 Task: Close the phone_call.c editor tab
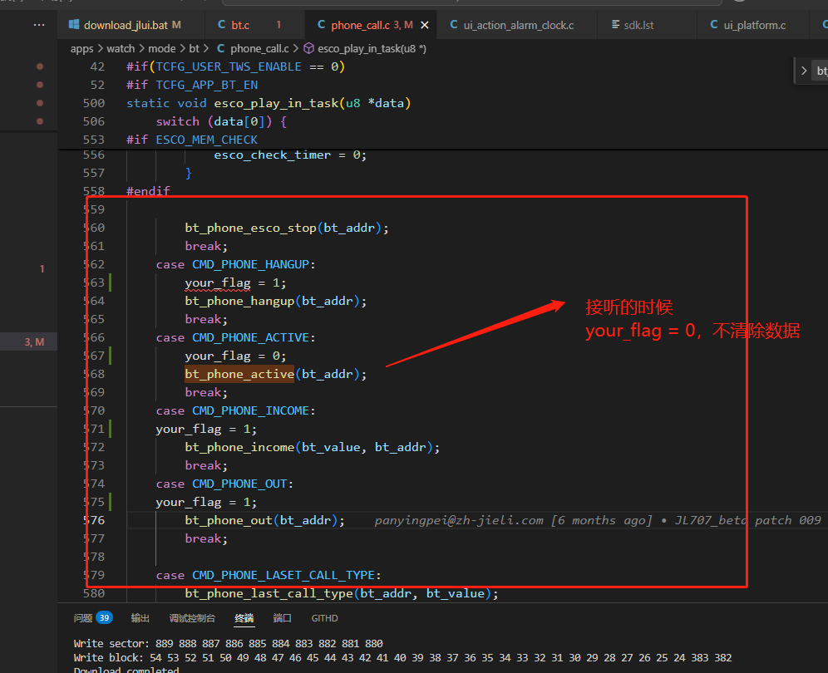[x=425, y=25]
